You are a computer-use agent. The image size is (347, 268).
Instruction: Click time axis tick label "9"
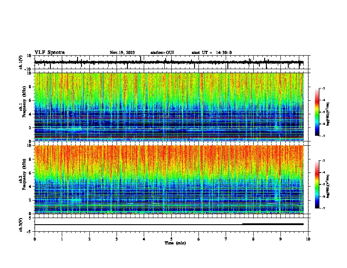point(280,239)
